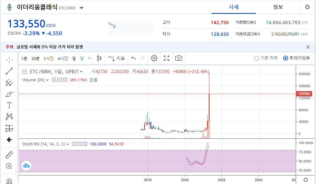
Task: Enter fullscreen chart mode
Action: click(167, 58)
